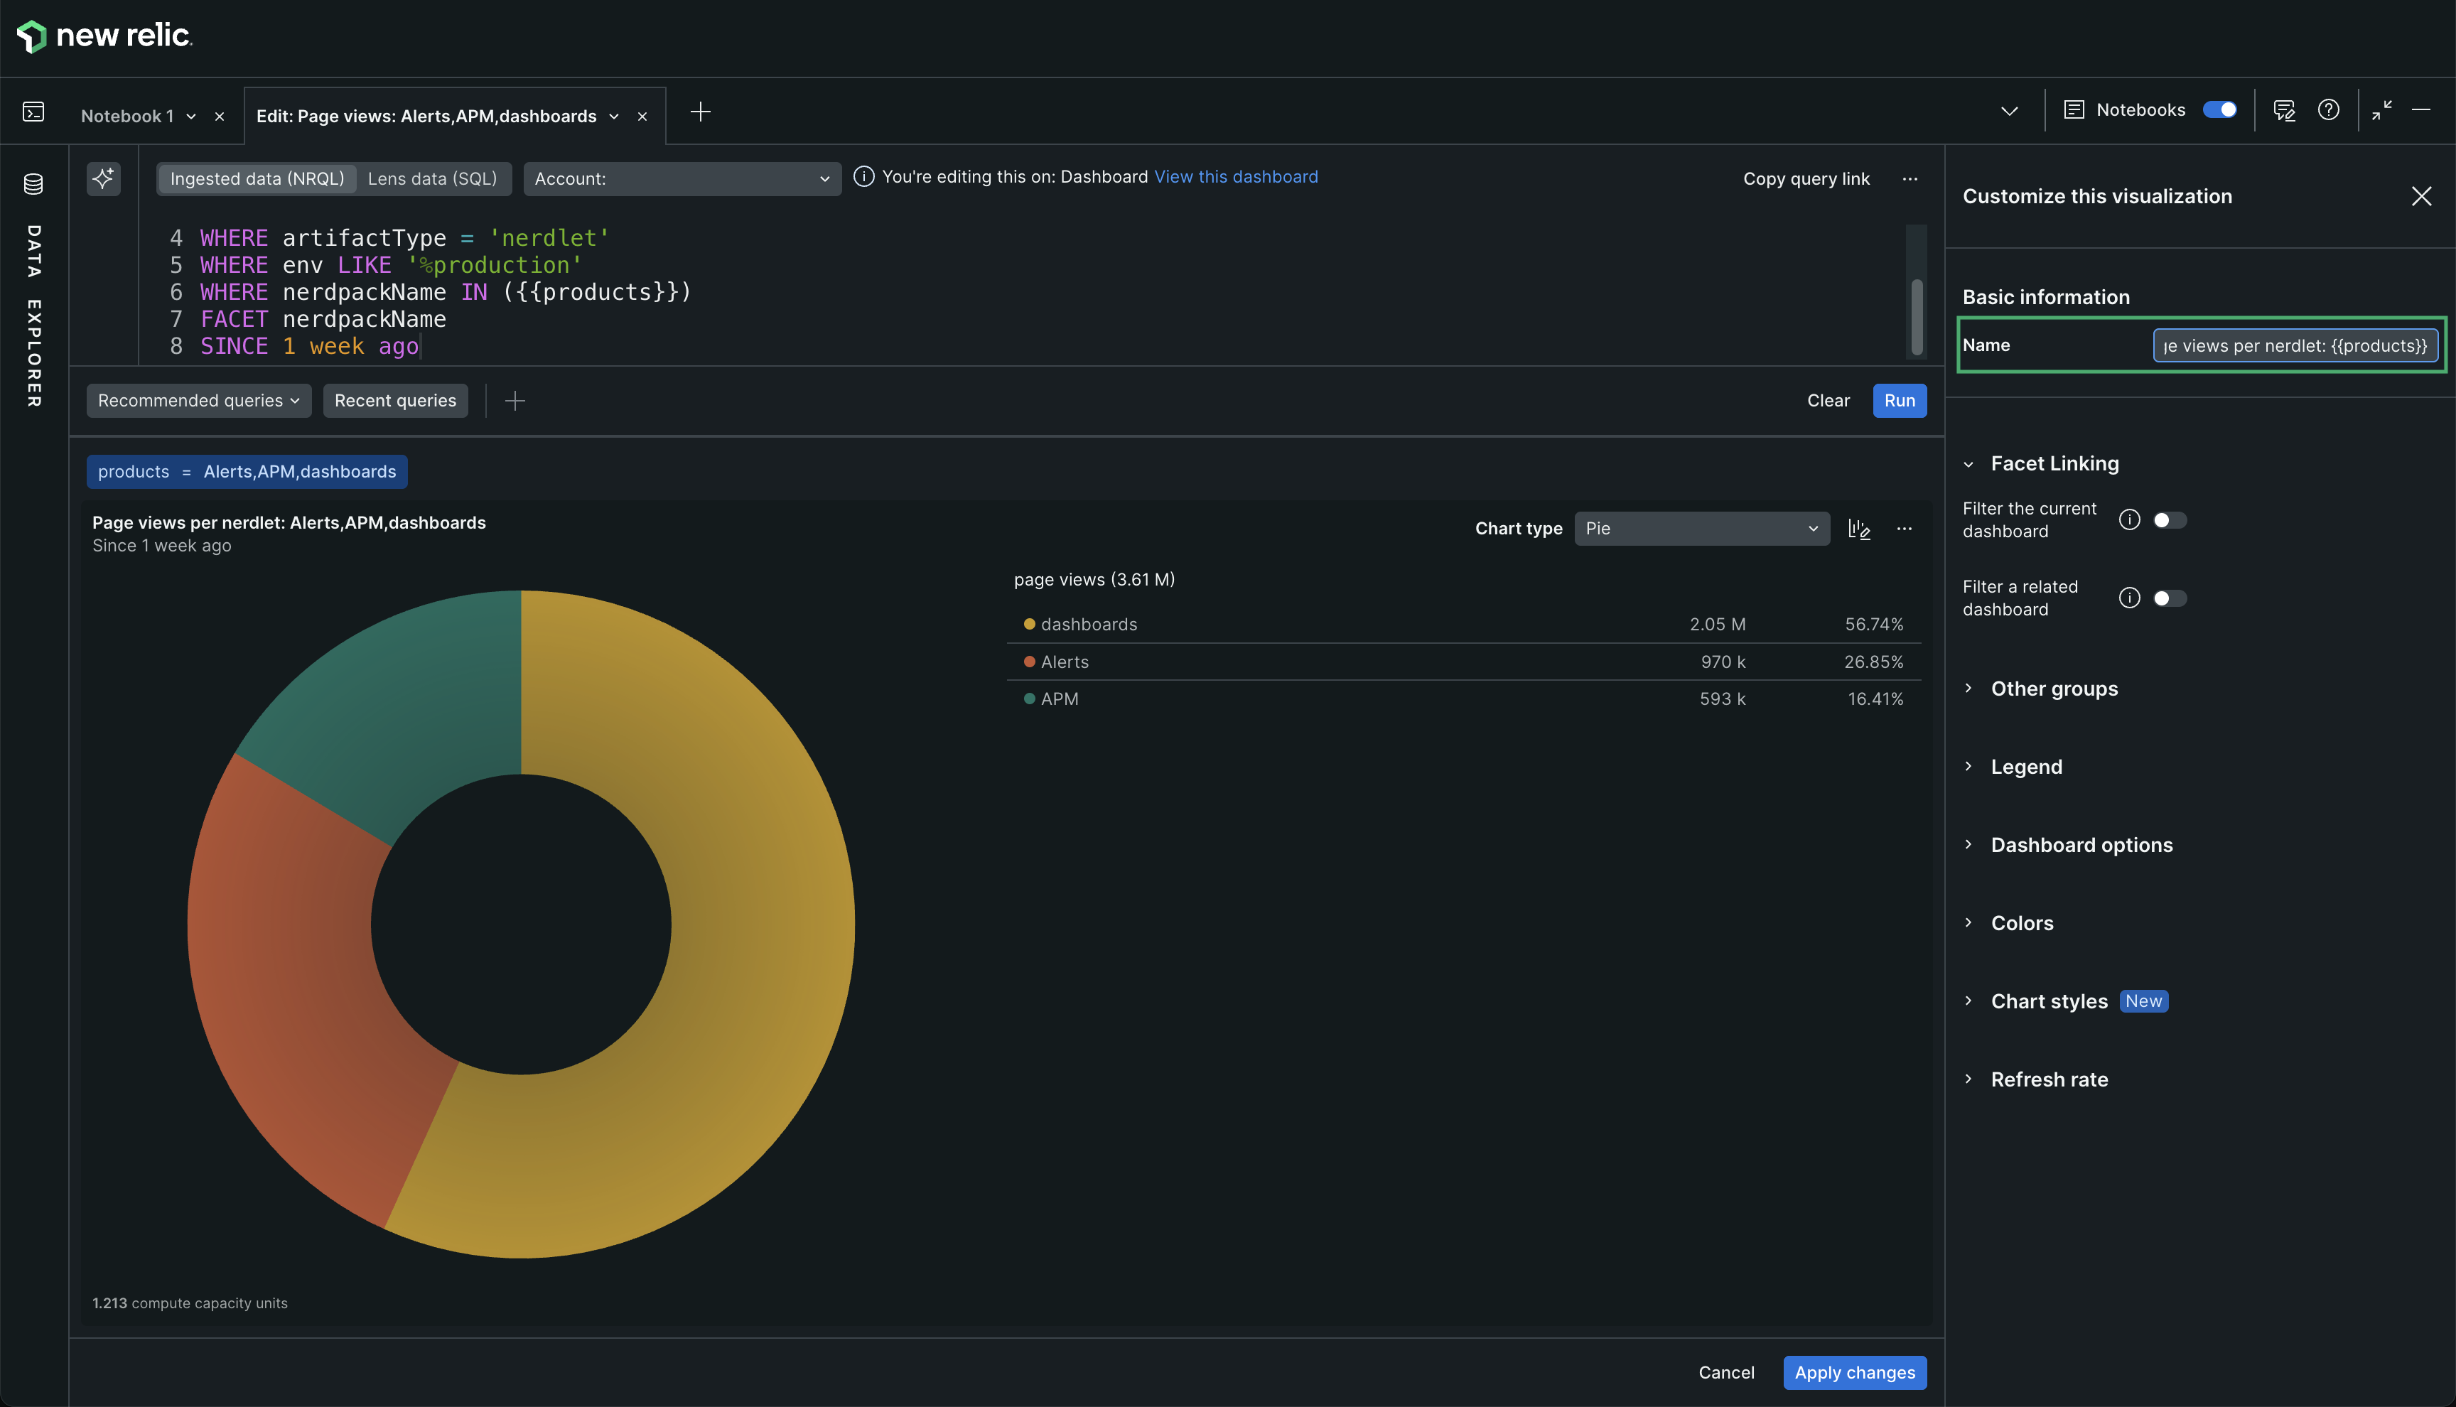2456x1407 pixels.
Task: Open the Chart type Pie dropdown
Action: (1701, 529)
